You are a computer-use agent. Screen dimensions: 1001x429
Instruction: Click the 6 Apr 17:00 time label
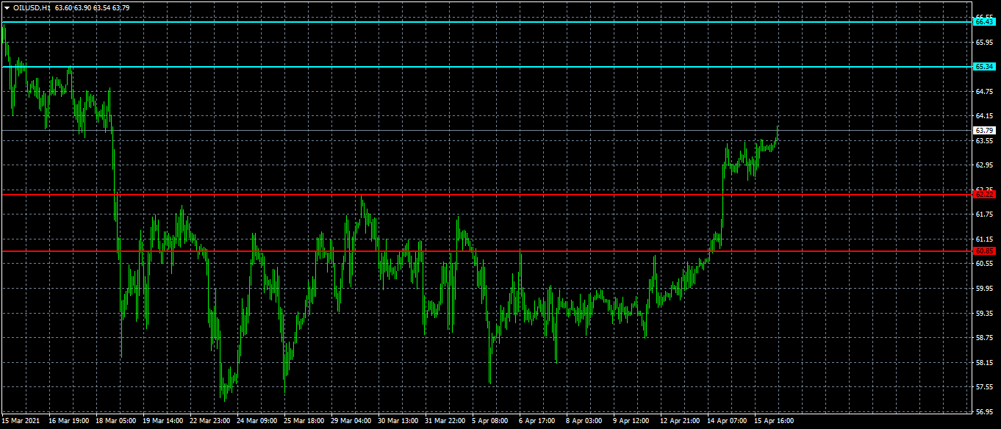(x=537, y=421)
